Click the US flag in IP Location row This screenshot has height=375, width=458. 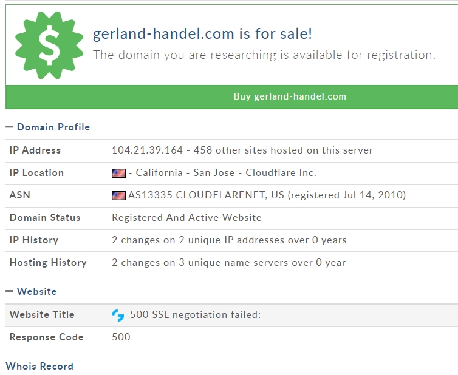pyautogui.click(x=118, y=173)
